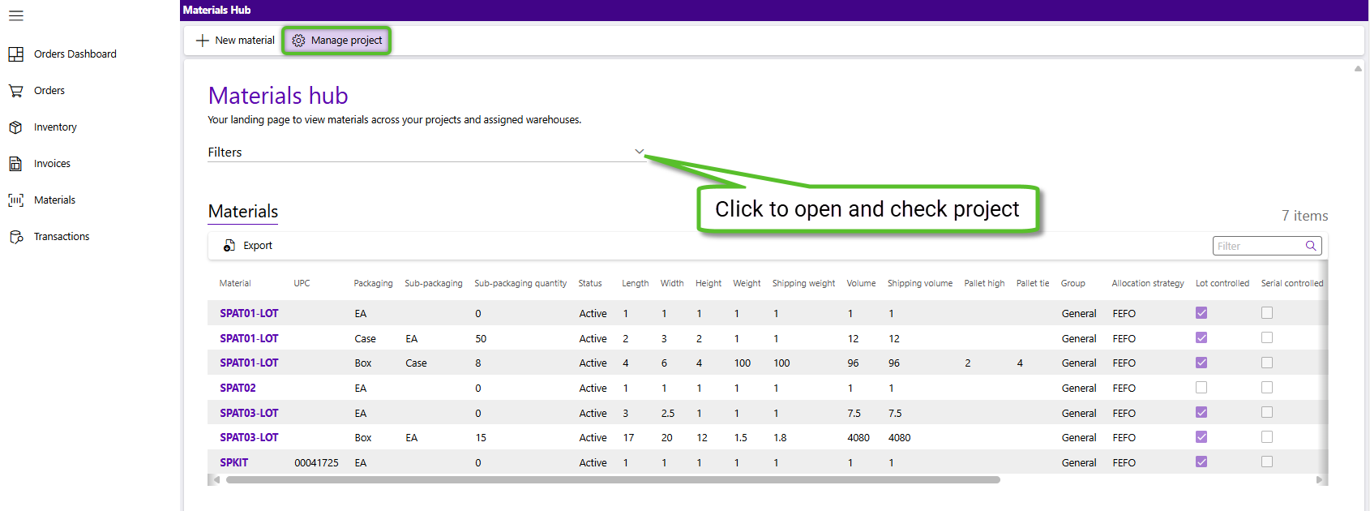Click the Invoices document icon
This screenshot has width=1370, height=511.
[x=16, y=164]
